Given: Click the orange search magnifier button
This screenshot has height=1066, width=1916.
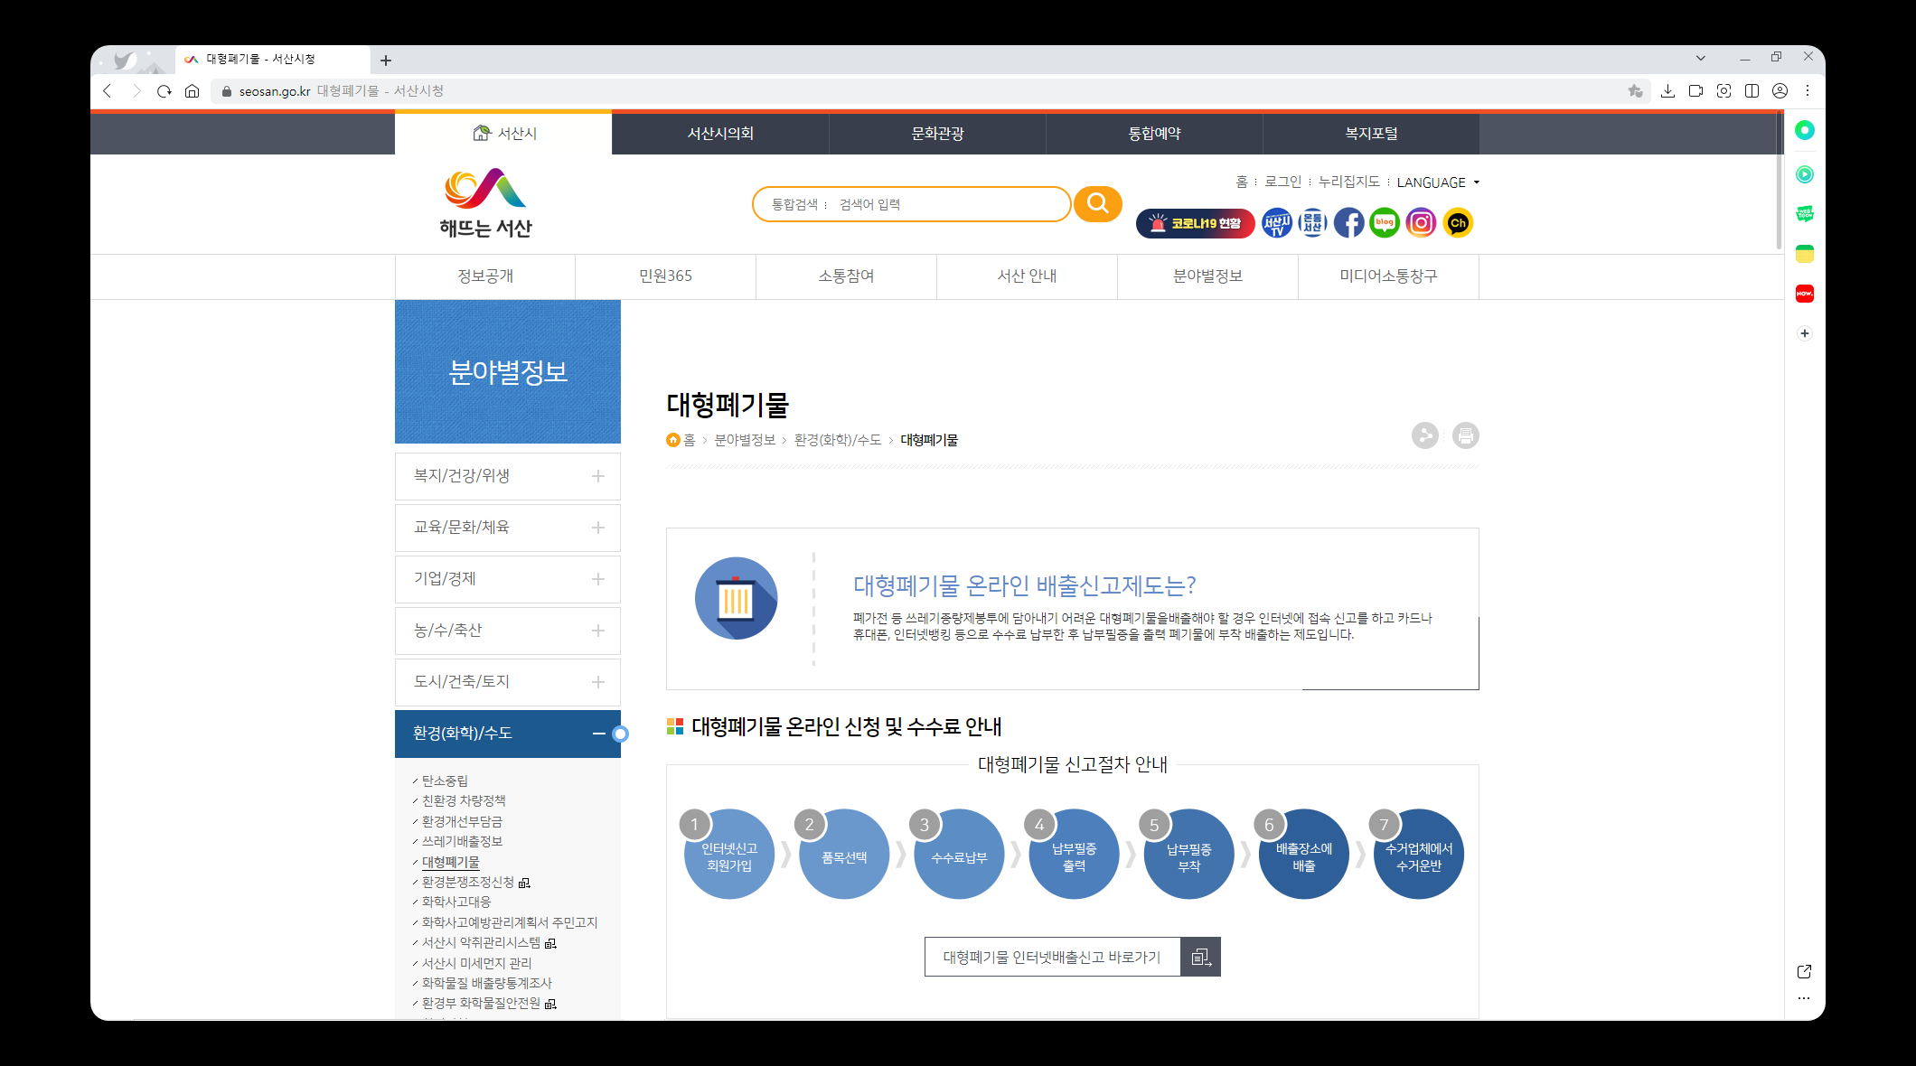Looking at the screenshot, I should pos(1097,203).
